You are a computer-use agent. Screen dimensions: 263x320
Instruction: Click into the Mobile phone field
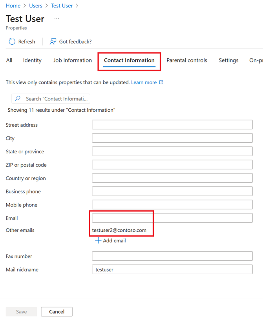pos(172,205)
